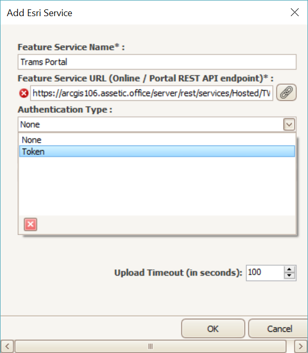
Task: Select None from authentication list
Action: (x=157, y=140)
